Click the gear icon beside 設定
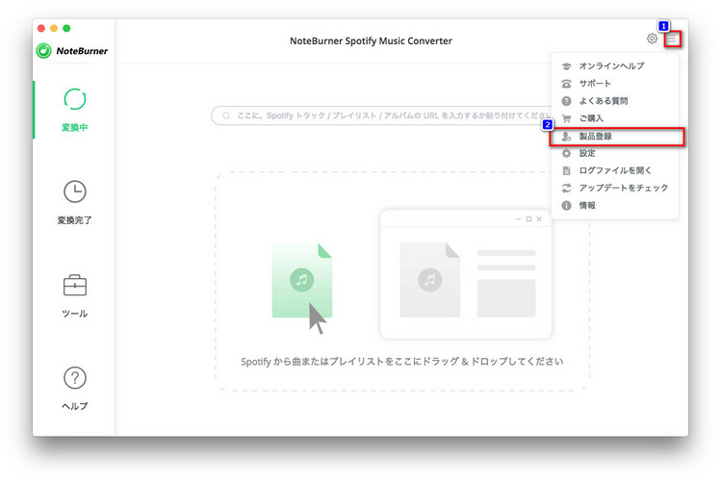 566,153
